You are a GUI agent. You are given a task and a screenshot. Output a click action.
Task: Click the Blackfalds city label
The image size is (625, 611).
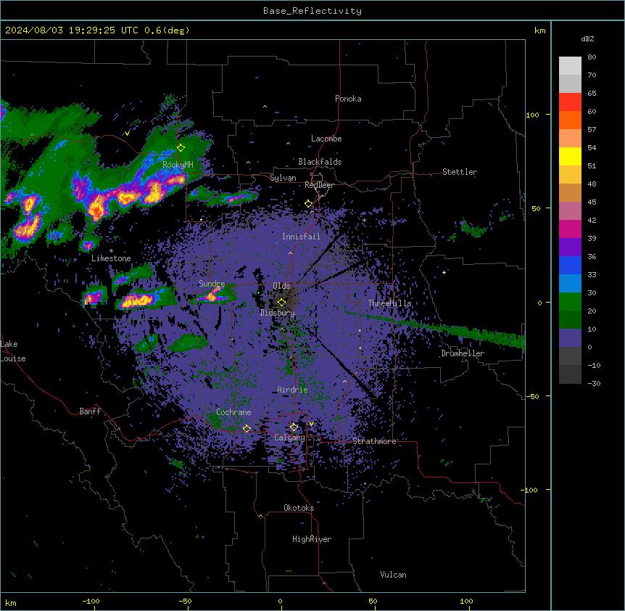pos(320,162)
